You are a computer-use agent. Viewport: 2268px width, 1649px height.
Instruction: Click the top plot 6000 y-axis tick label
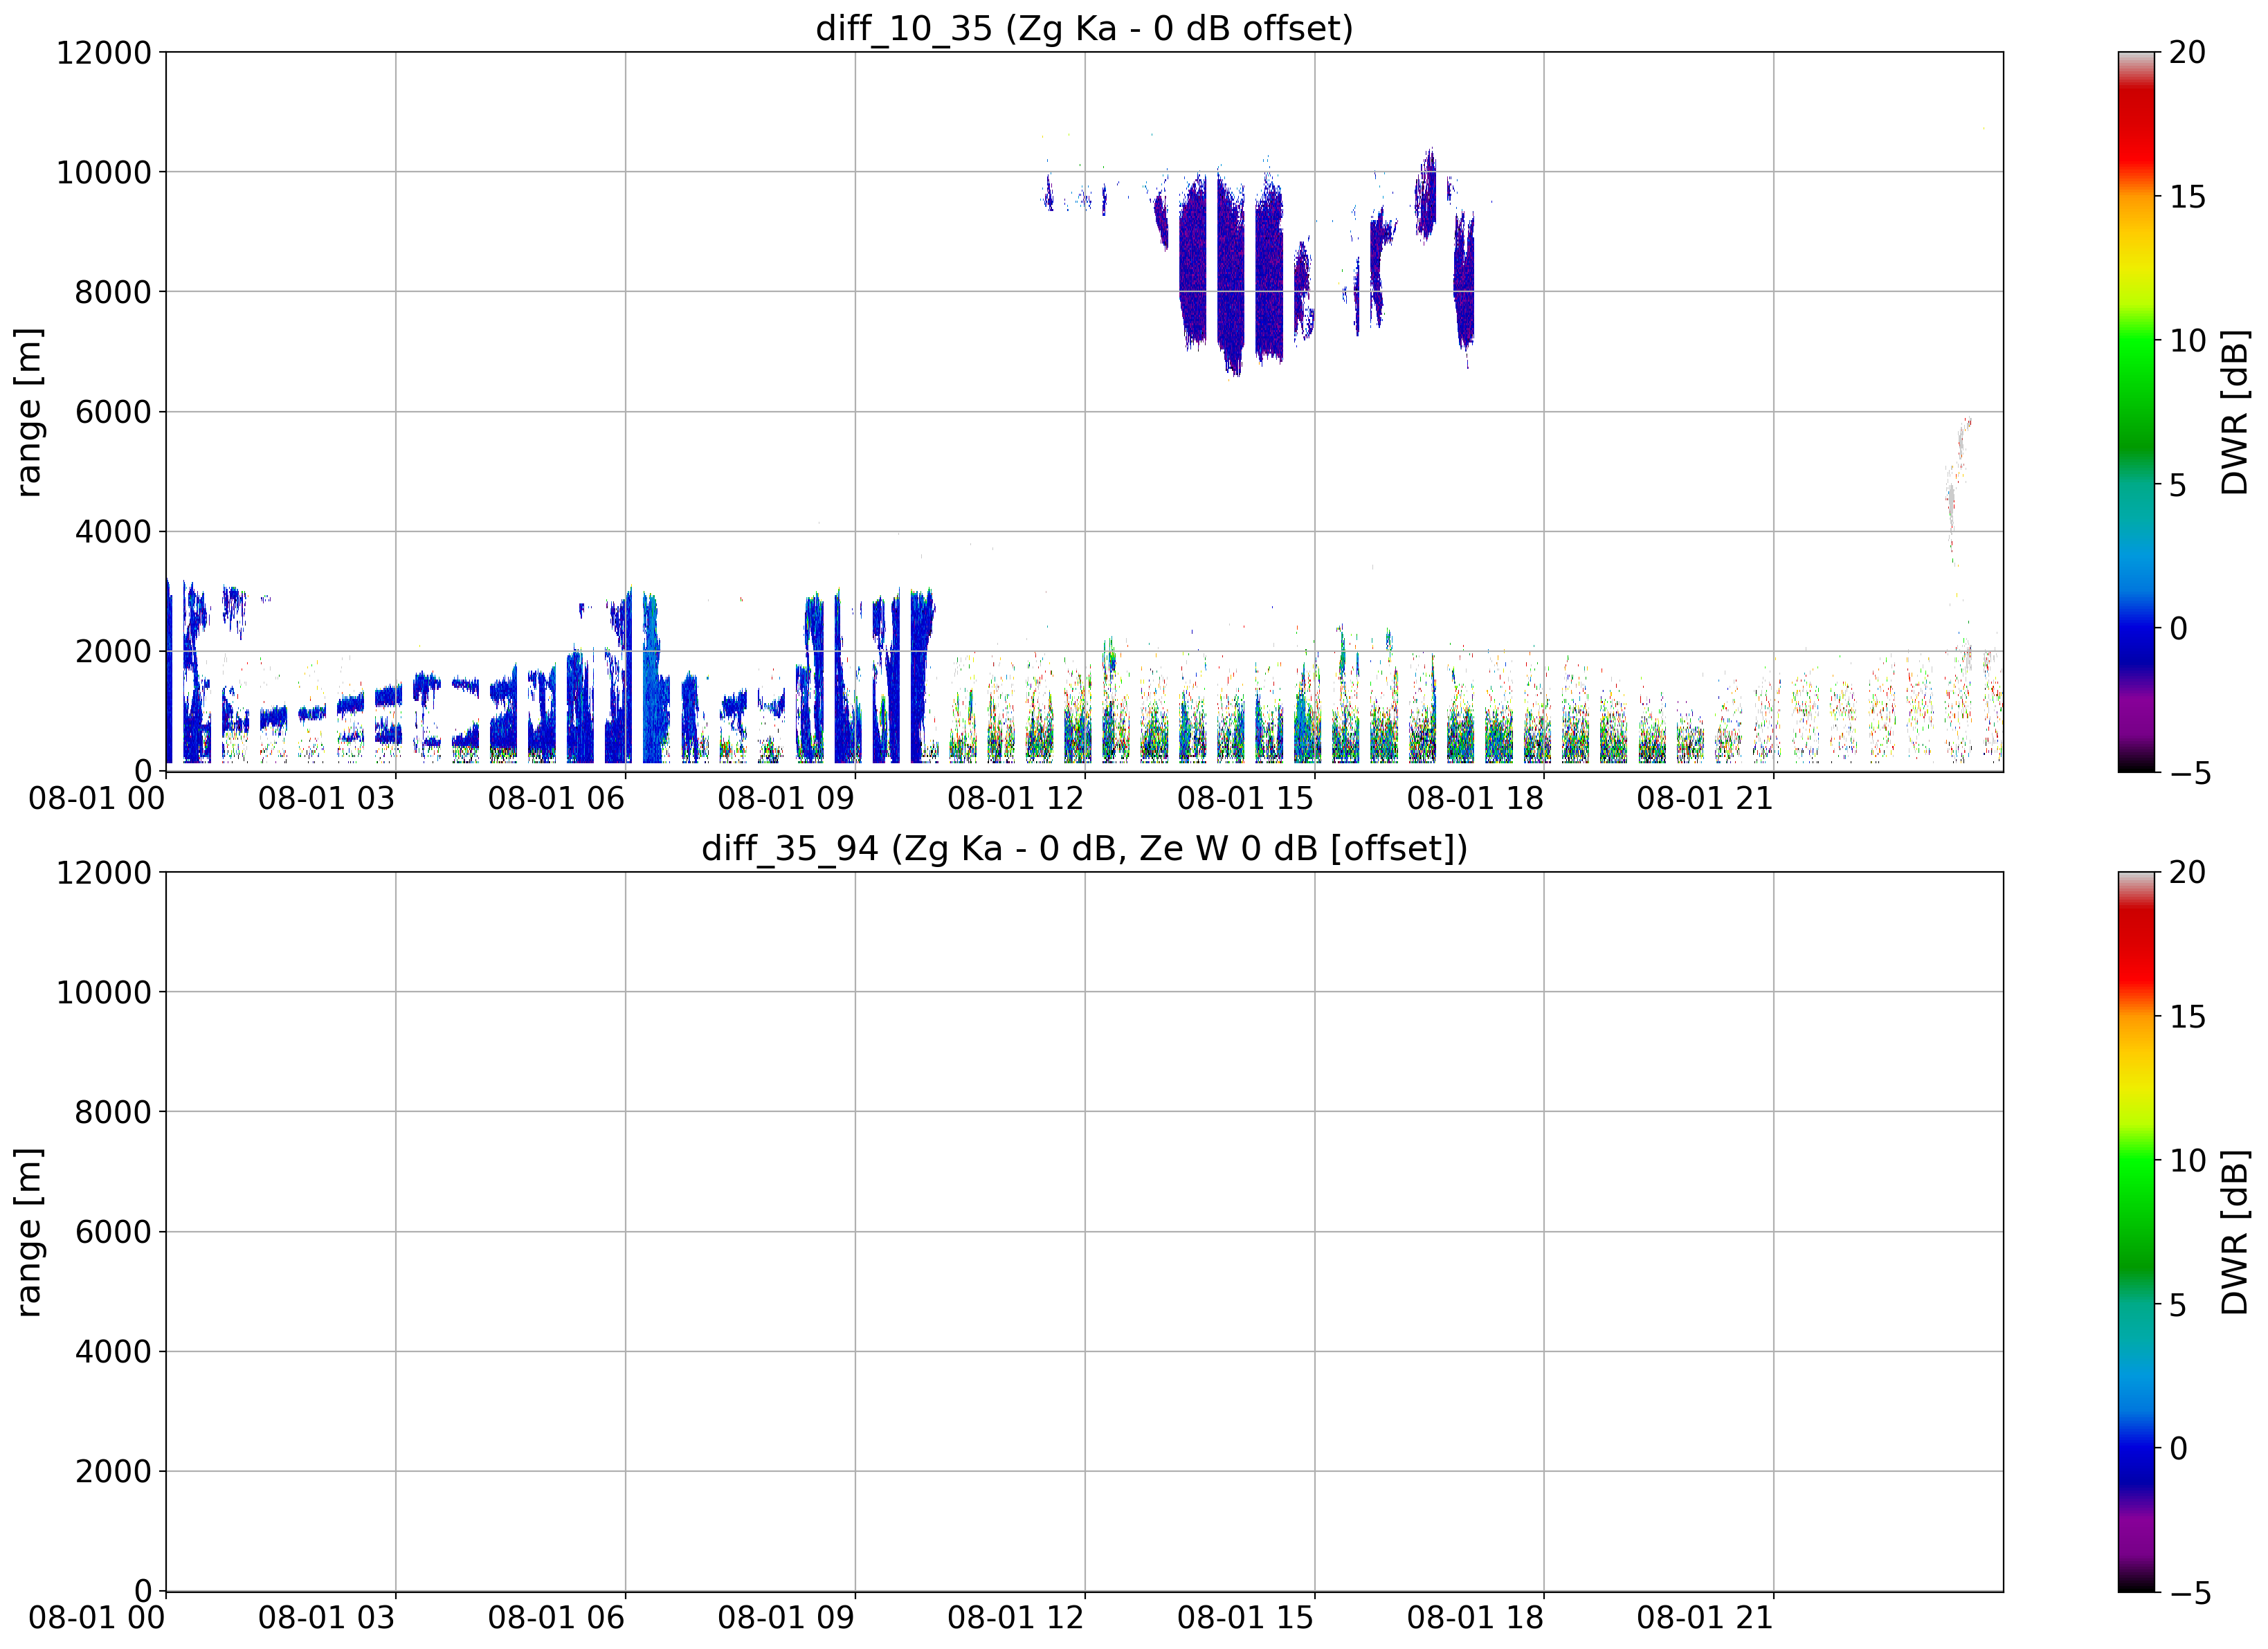(x=113, y=412)
